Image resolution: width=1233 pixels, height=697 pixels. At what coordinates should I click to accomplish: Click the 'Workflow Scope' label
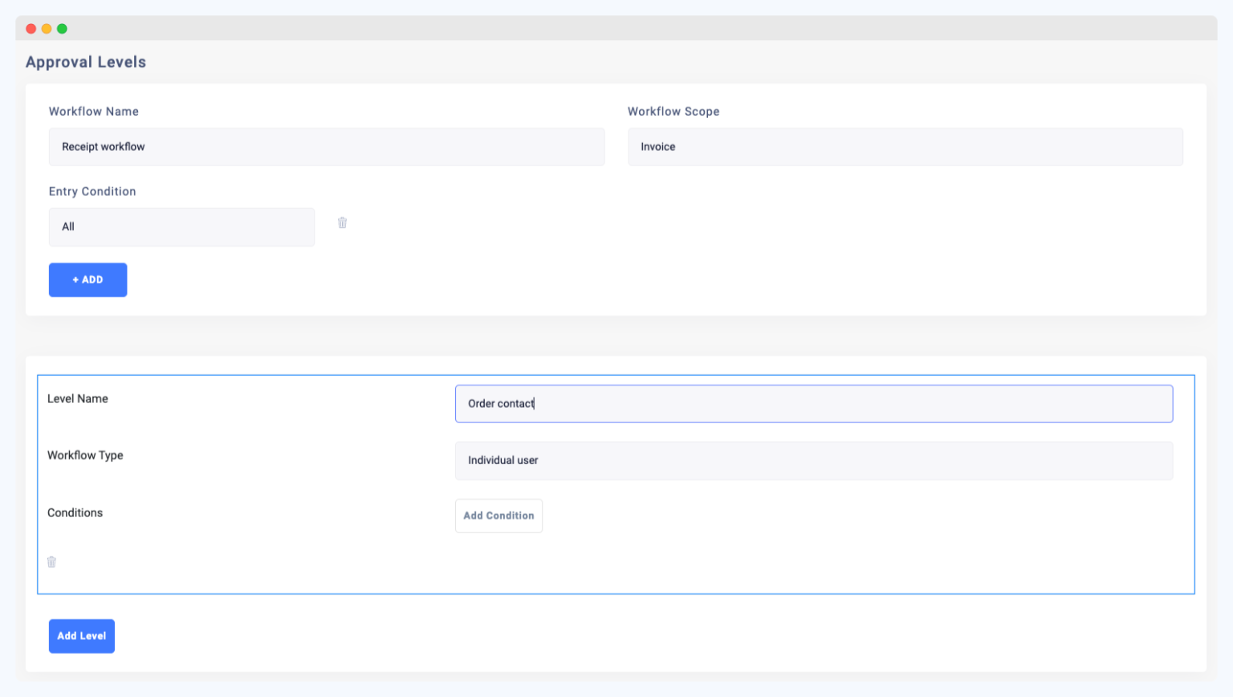pyautogui.click(x=673, y=112)
